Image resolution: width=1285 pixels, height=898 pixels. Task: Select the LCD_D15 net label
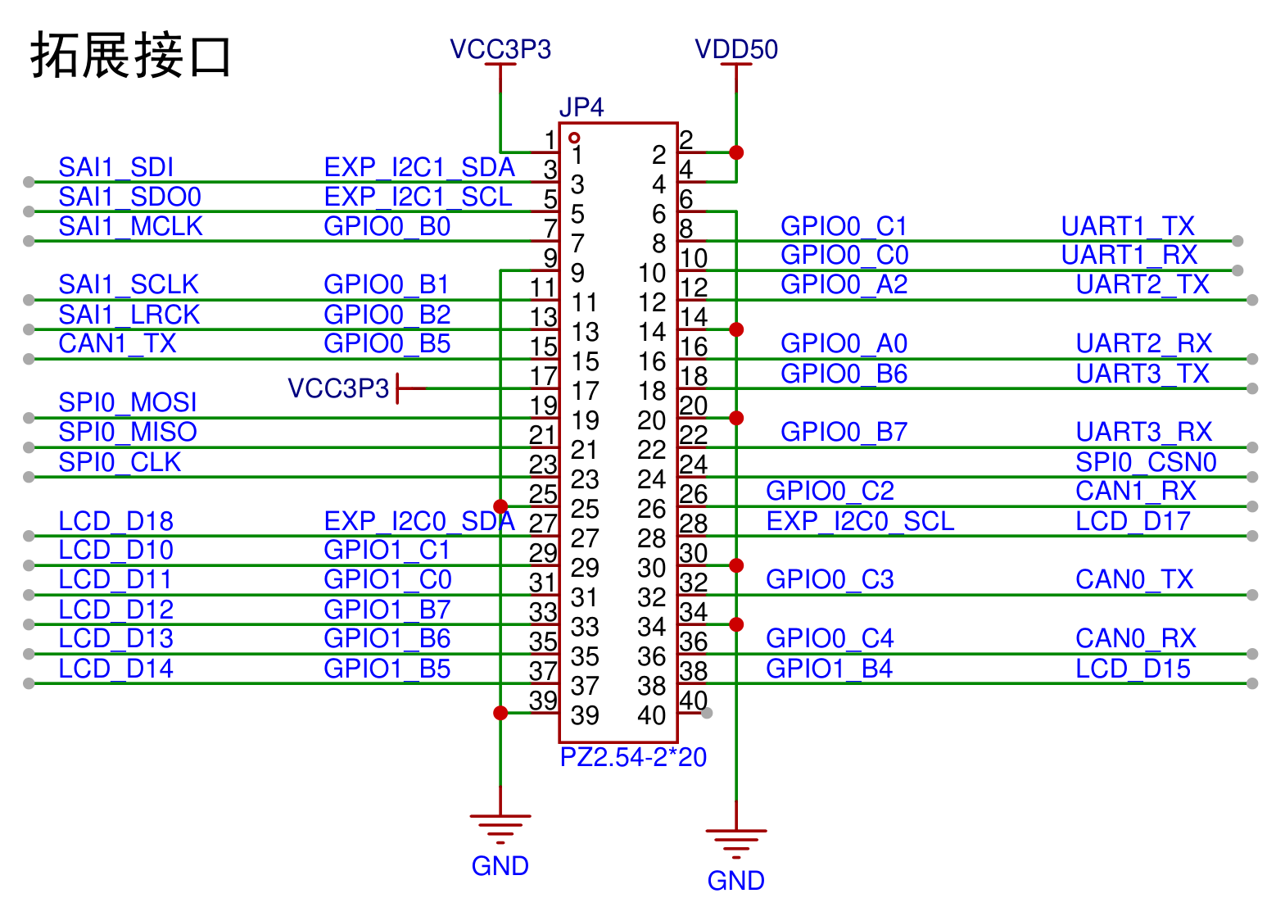1133,669
